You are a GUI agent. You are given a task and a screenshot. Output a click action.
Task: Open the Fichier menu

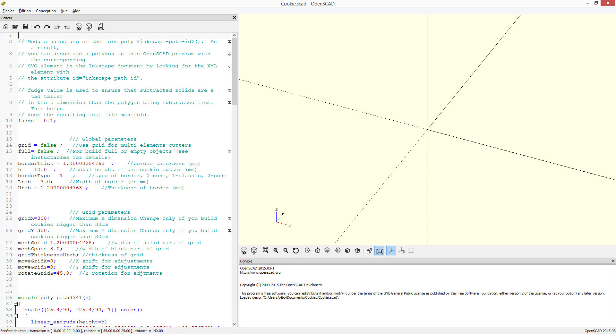pyautogui.click(x=8, y=11)
